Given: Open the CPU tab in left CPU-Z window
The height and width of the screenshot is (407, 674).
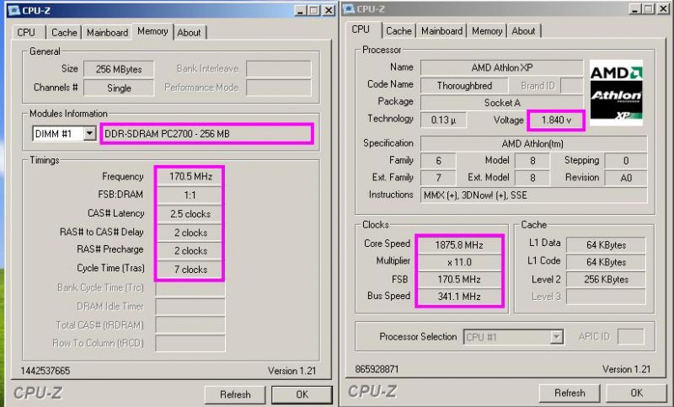Looking at the screenshot, I should pyautogui.click(x=26, y=32).
